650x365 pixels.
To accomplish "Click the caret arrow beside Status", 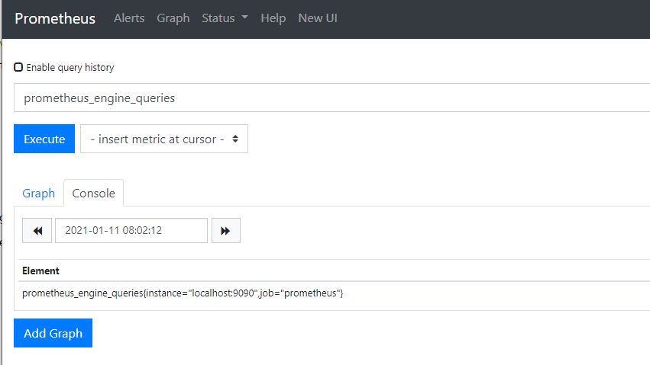I will (244, 18).
